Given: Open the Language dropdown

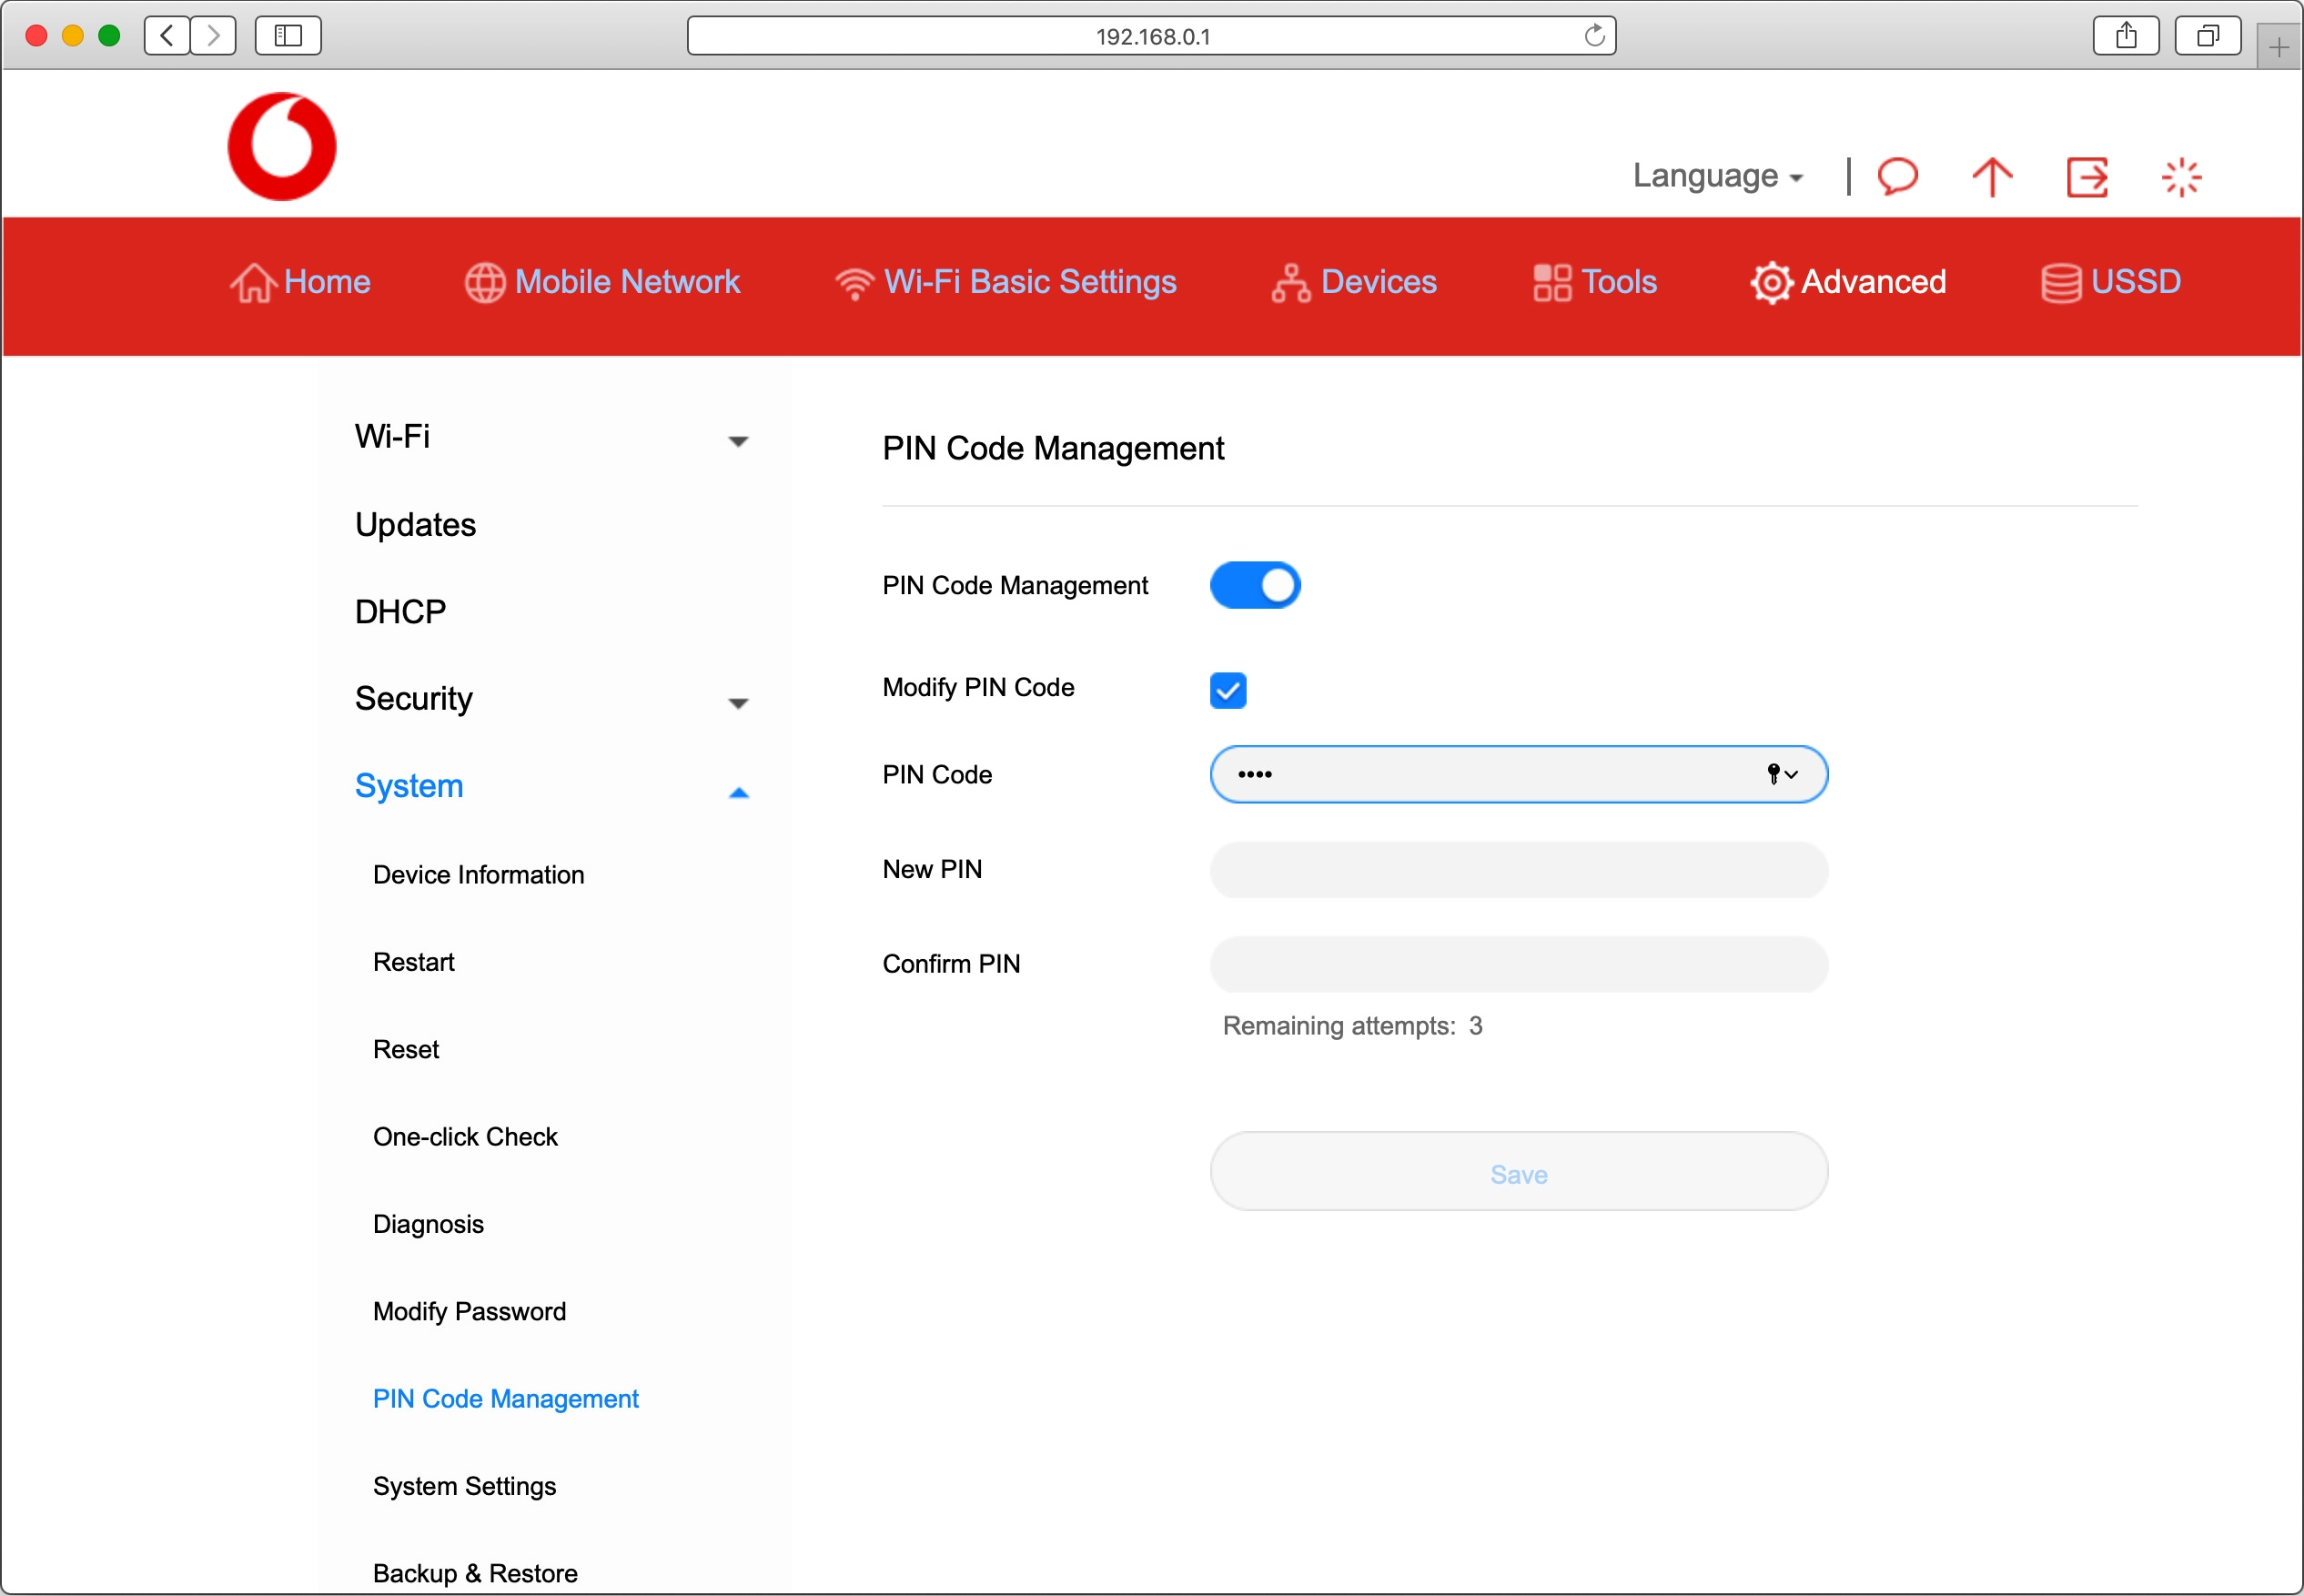Looking at the screenshot, I should (x=1717, y=176).
